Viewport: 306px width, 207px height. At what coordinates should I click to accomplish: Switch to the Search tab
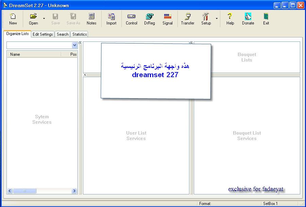63,34
